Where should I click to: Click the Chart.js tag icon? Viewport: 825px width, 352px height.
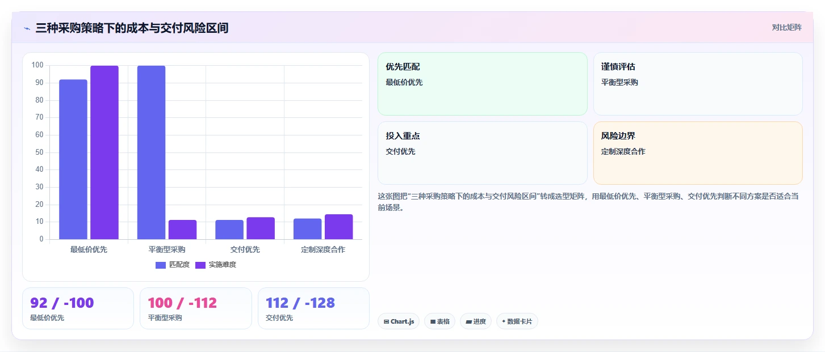pyautogui.click(x=386, y=322)
